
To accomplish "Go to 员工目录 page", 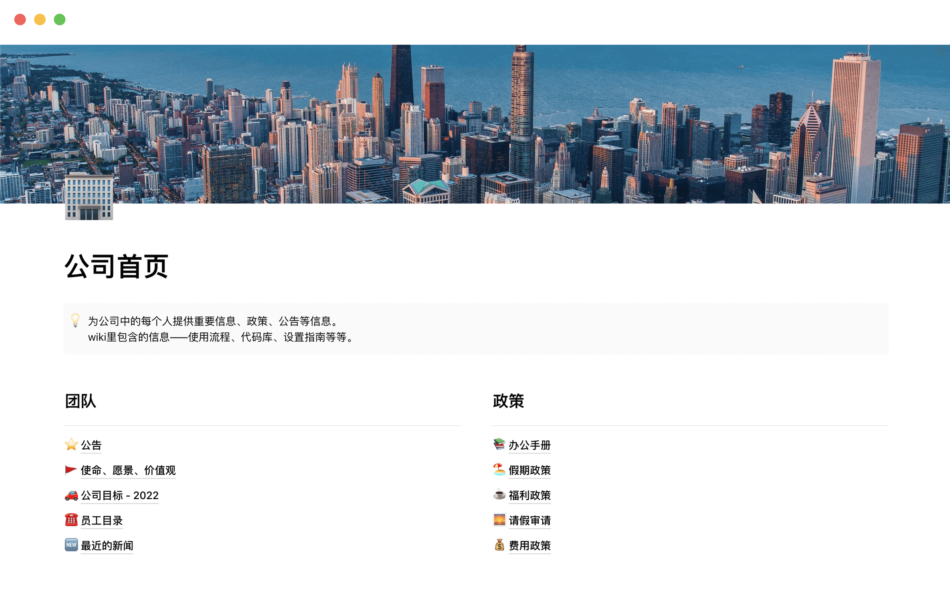I will tap(102, 520).
